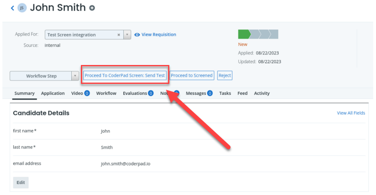Screen dimensions: 376x195
Task: Open the Application tab
Action: tap(53, 93)
